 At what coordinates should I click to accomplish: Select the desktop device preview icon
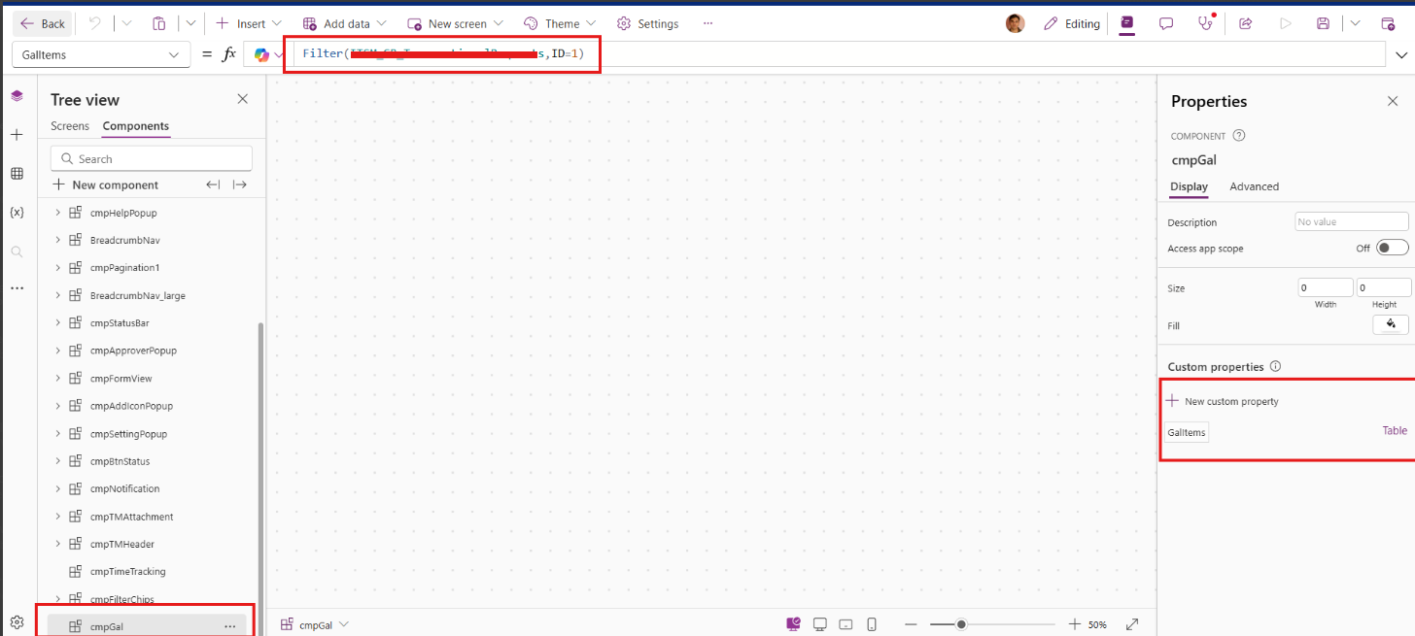point(819,624)
